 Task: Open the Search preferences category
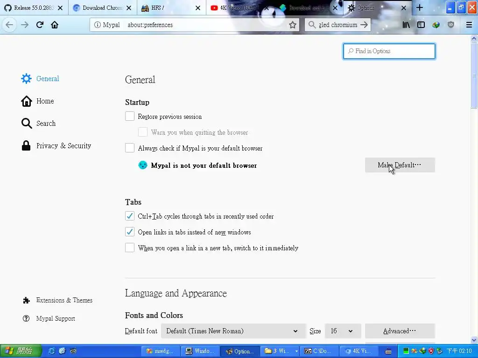click(x=38, y=123)
